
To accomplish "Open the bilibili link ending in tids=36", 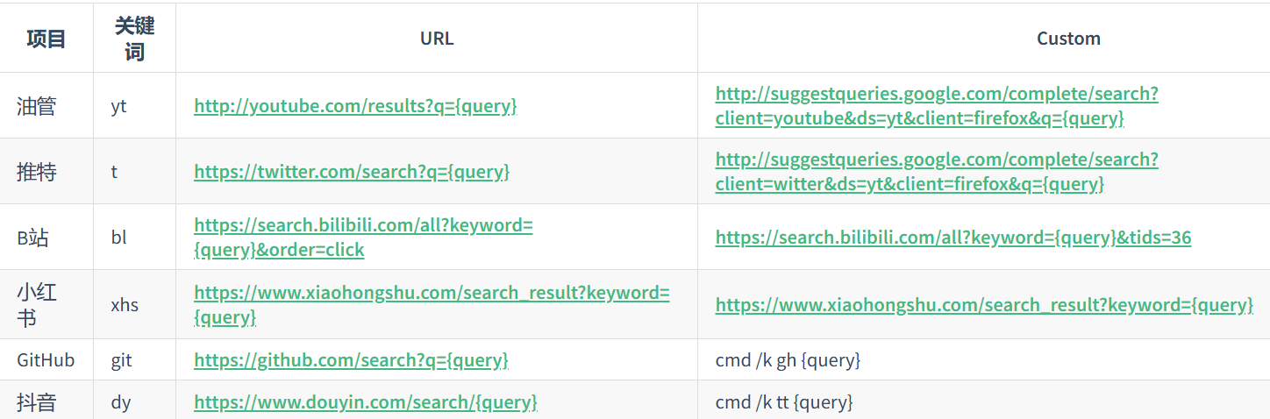I will tap(953, 238).
